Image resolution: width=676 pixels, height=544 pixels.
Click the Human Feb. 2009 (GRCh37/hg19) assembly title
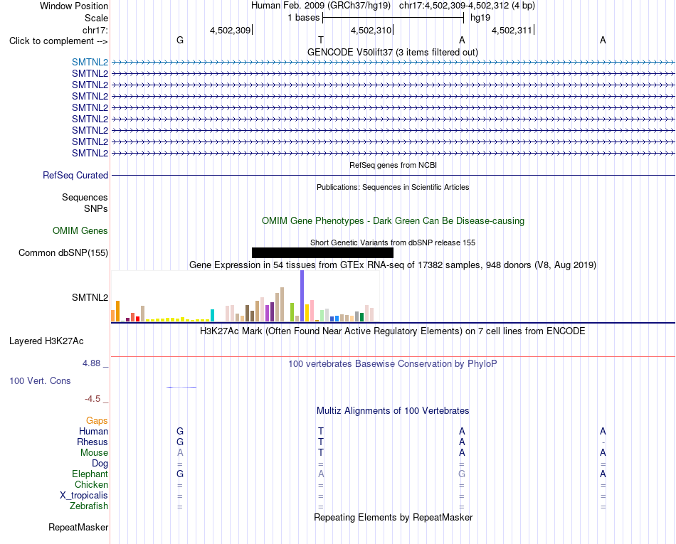click(x=321, y=6)
